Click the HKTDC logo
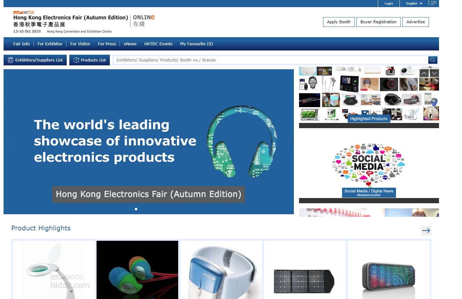Screen dimensions: 462x299 click(24, 12)
